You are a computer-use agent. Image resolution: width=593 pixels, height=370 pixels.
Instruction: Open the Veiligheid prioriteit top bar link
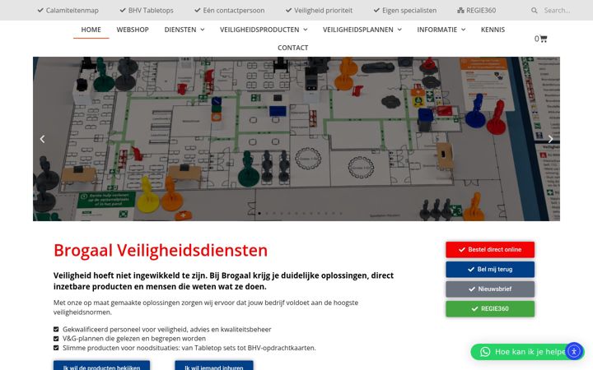[x=323, y=11]
